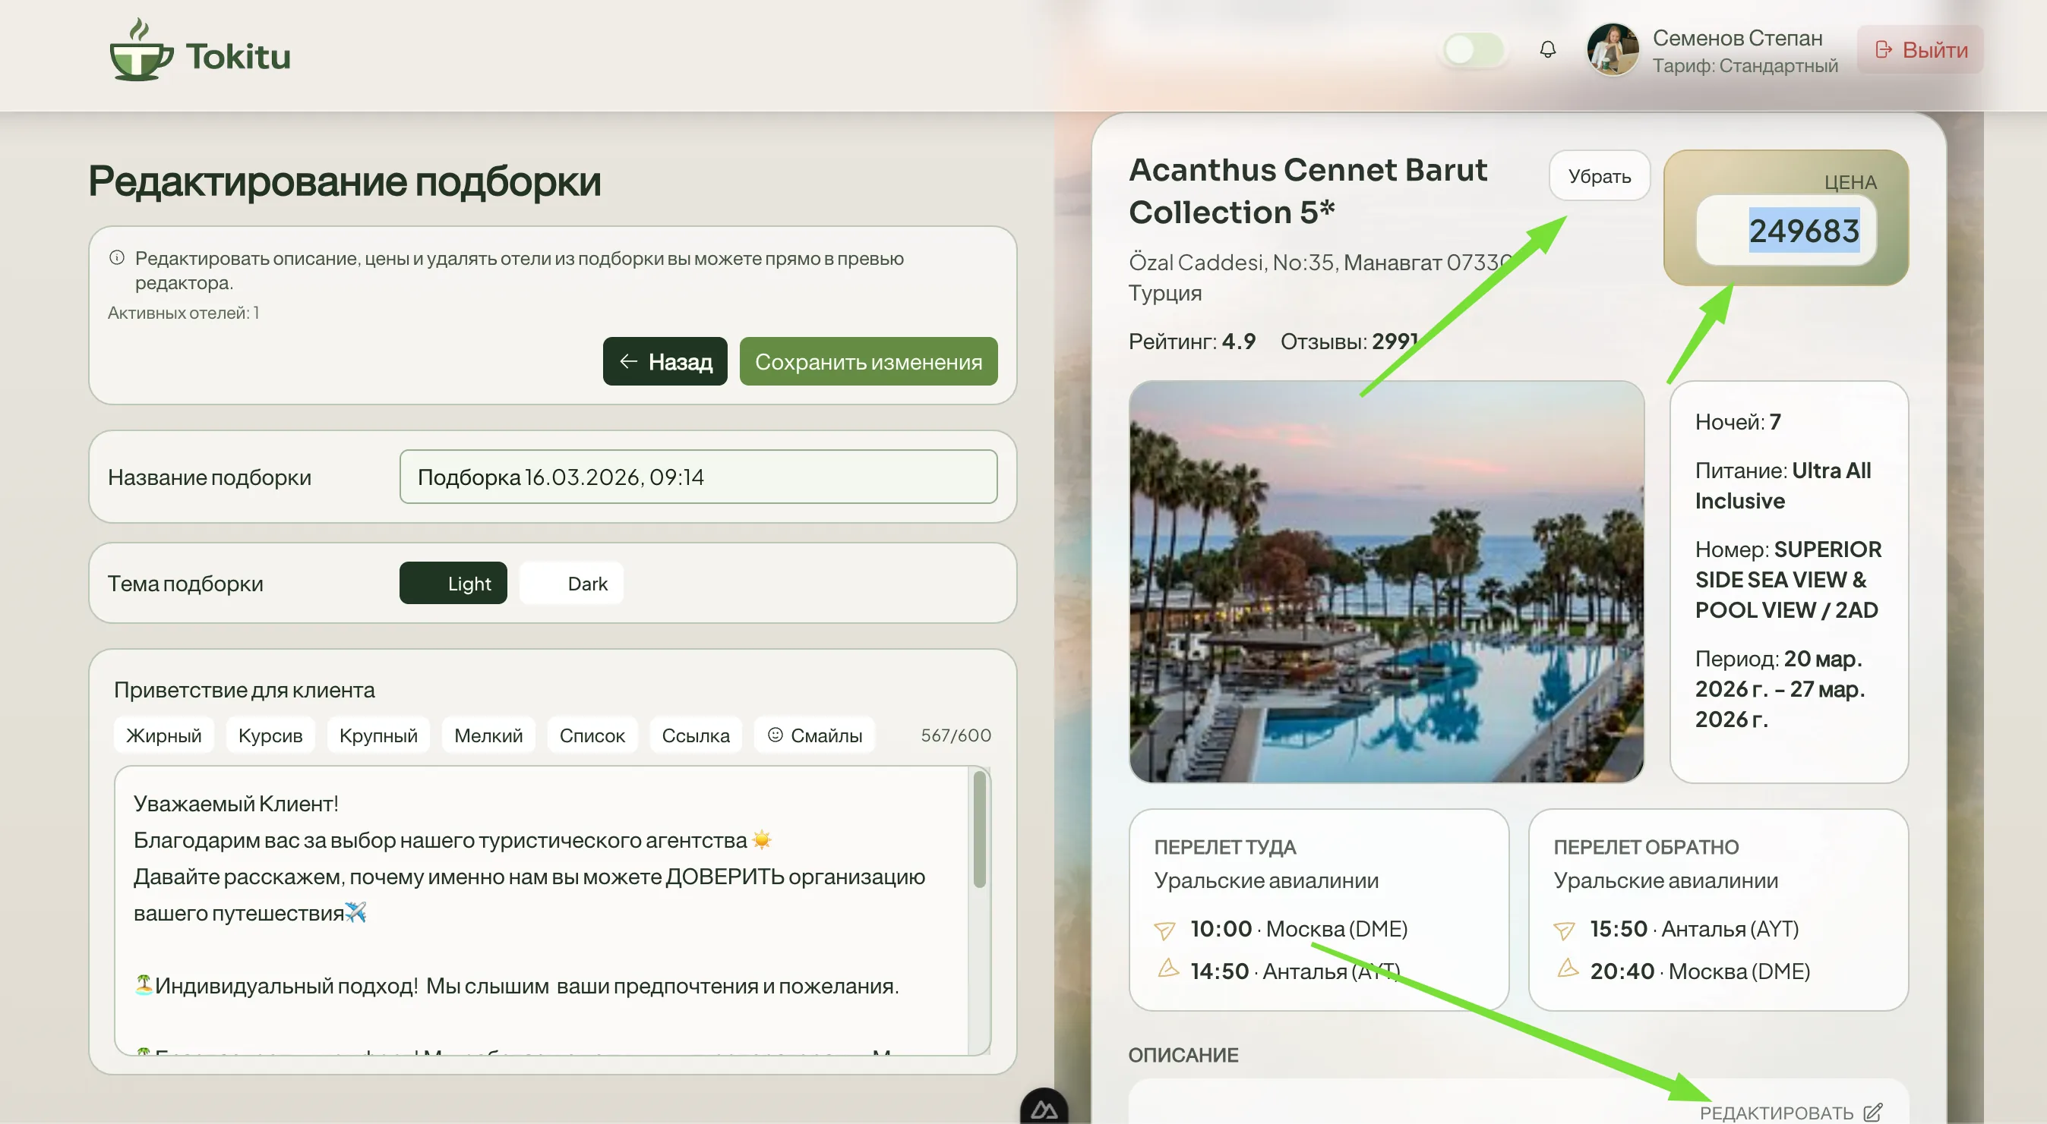Click the dark round badge icon at bottom
Viewport: 2047px width, 1124px height.
(1044, 1109)
